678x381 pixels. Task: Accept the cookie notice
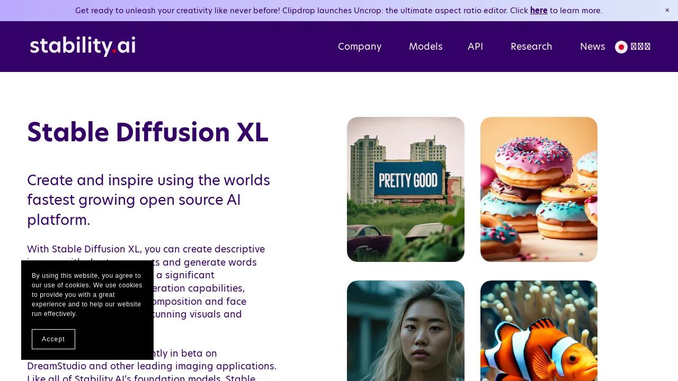[x=53, y=339]
